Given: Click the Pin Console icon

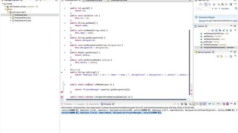Looking at the screenshot, I should point(209,104).
